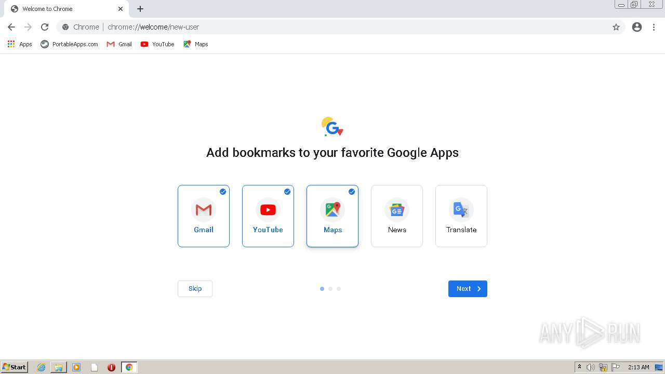Click the 2:13 AM system clock
Screen dimensions: 665x374
[x=639, y=367]
